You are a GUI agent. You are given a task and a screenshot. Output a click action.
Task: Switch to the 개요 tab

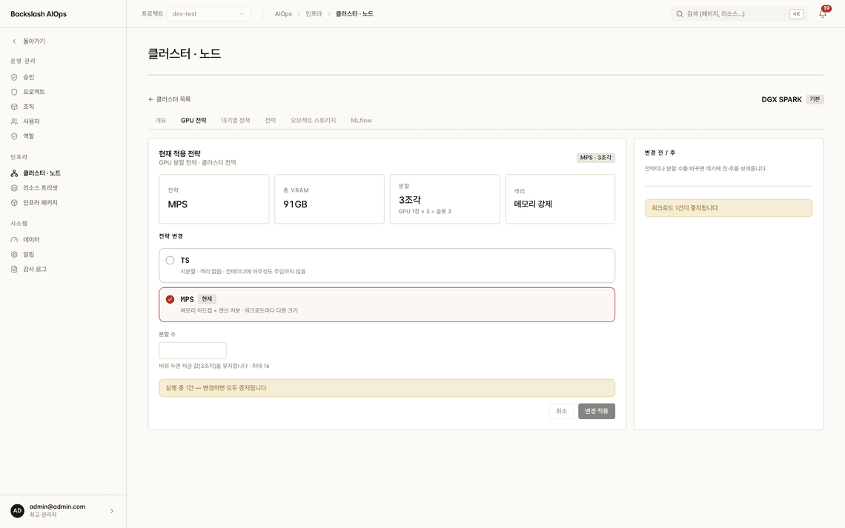(161, 121)
